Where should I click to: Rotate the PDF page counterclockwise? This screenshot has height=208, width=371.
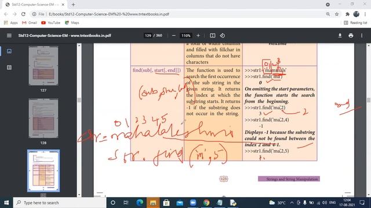tap(223, 35)
